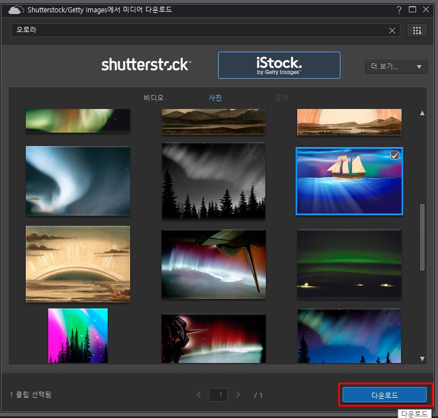Select the red aurora from orbit photo
Screen dimensions: 438x418
point(214,339)
